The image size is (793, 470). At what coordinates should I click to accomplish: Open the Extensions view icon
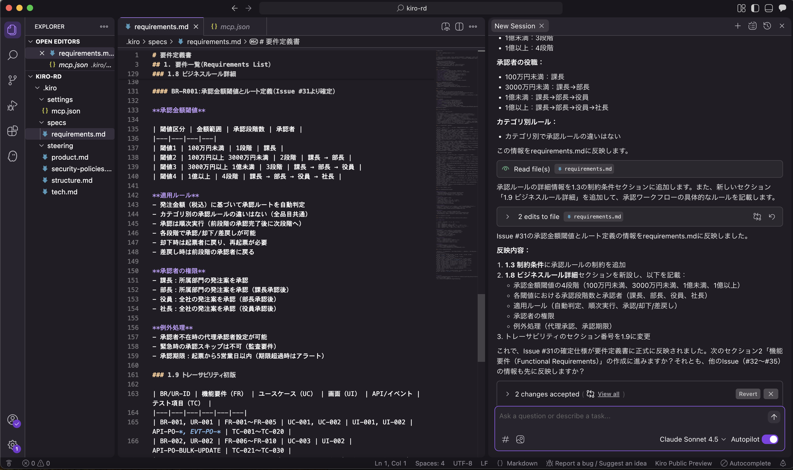12,131
